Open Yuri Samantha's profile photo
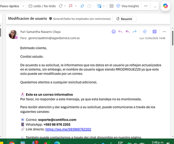Screen dimensions: 174x144 coord(13,34)
